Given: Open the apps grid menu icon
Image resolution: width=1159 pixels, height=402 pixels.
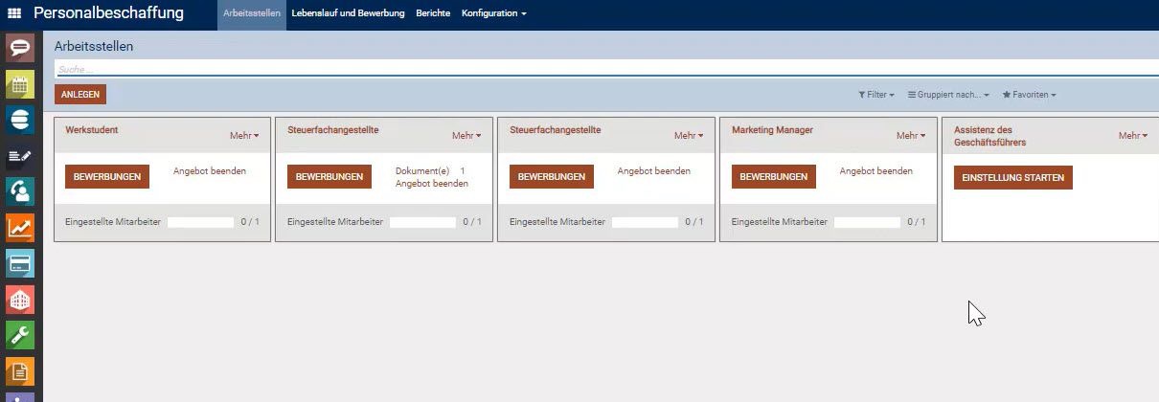Looking at the screenshot, I should coord(14,14).
